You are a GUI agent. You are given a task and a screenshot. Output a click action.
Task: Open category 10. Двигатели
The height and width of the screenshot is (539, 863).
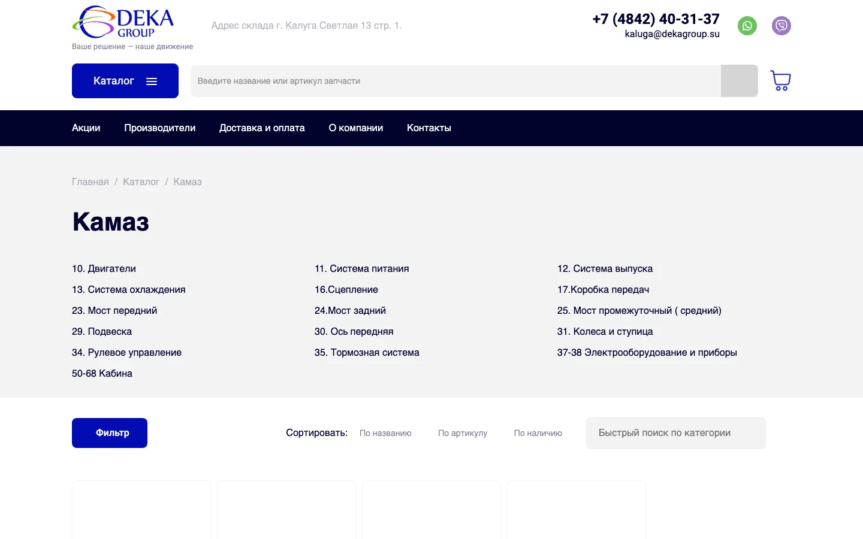click(x=104, y=269)
